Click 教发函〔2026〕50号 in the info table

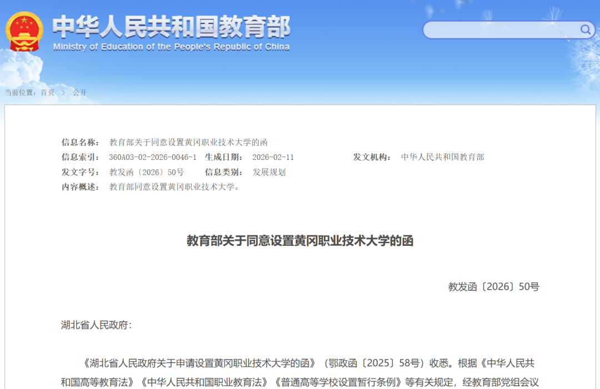pyautogui.click(x=147, y=172)
